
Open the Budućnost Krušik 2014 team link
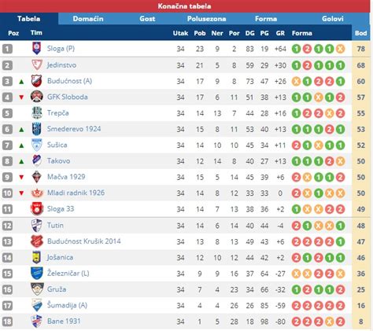coord(84,241)
